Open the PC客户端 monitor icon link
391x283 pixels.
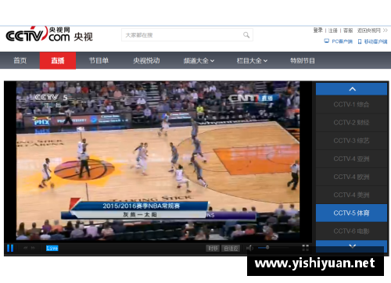coord(327,41)
